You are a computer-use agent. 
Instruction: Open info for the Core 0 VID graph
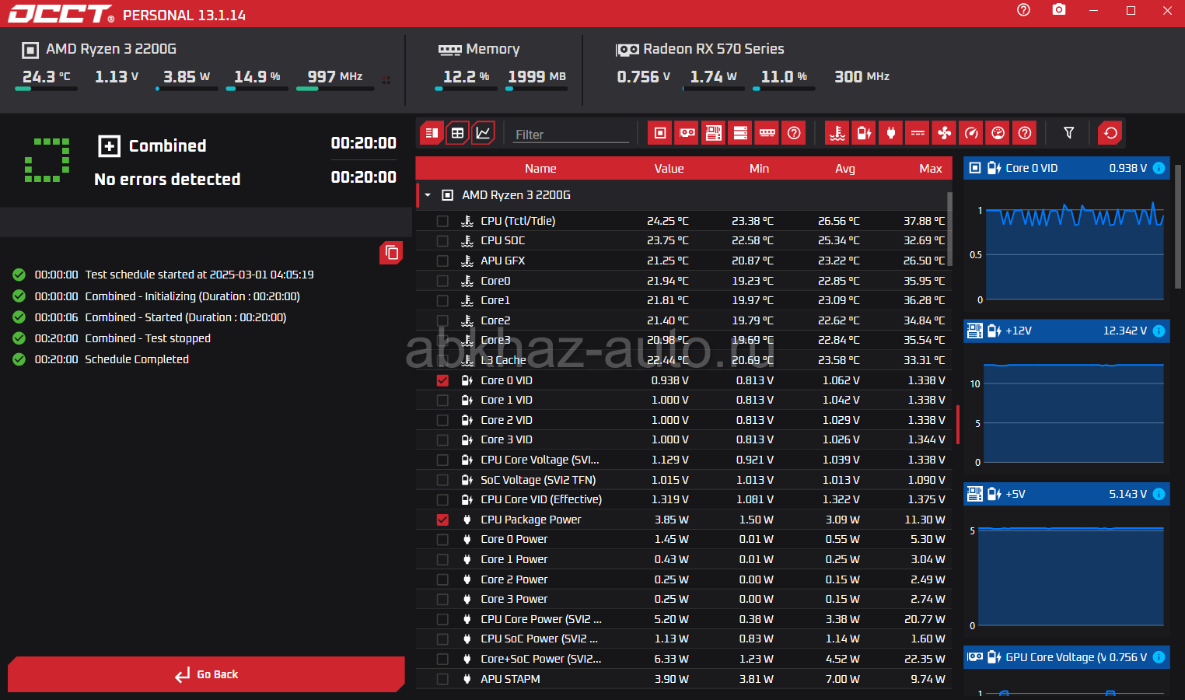1159,168
